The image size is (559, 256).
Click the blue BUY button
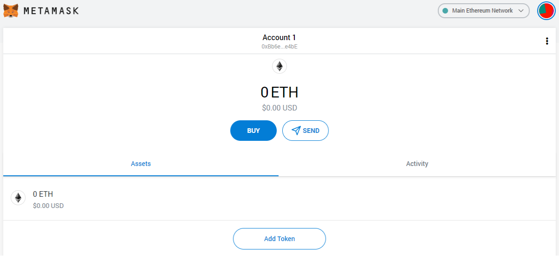coord(253,131)
